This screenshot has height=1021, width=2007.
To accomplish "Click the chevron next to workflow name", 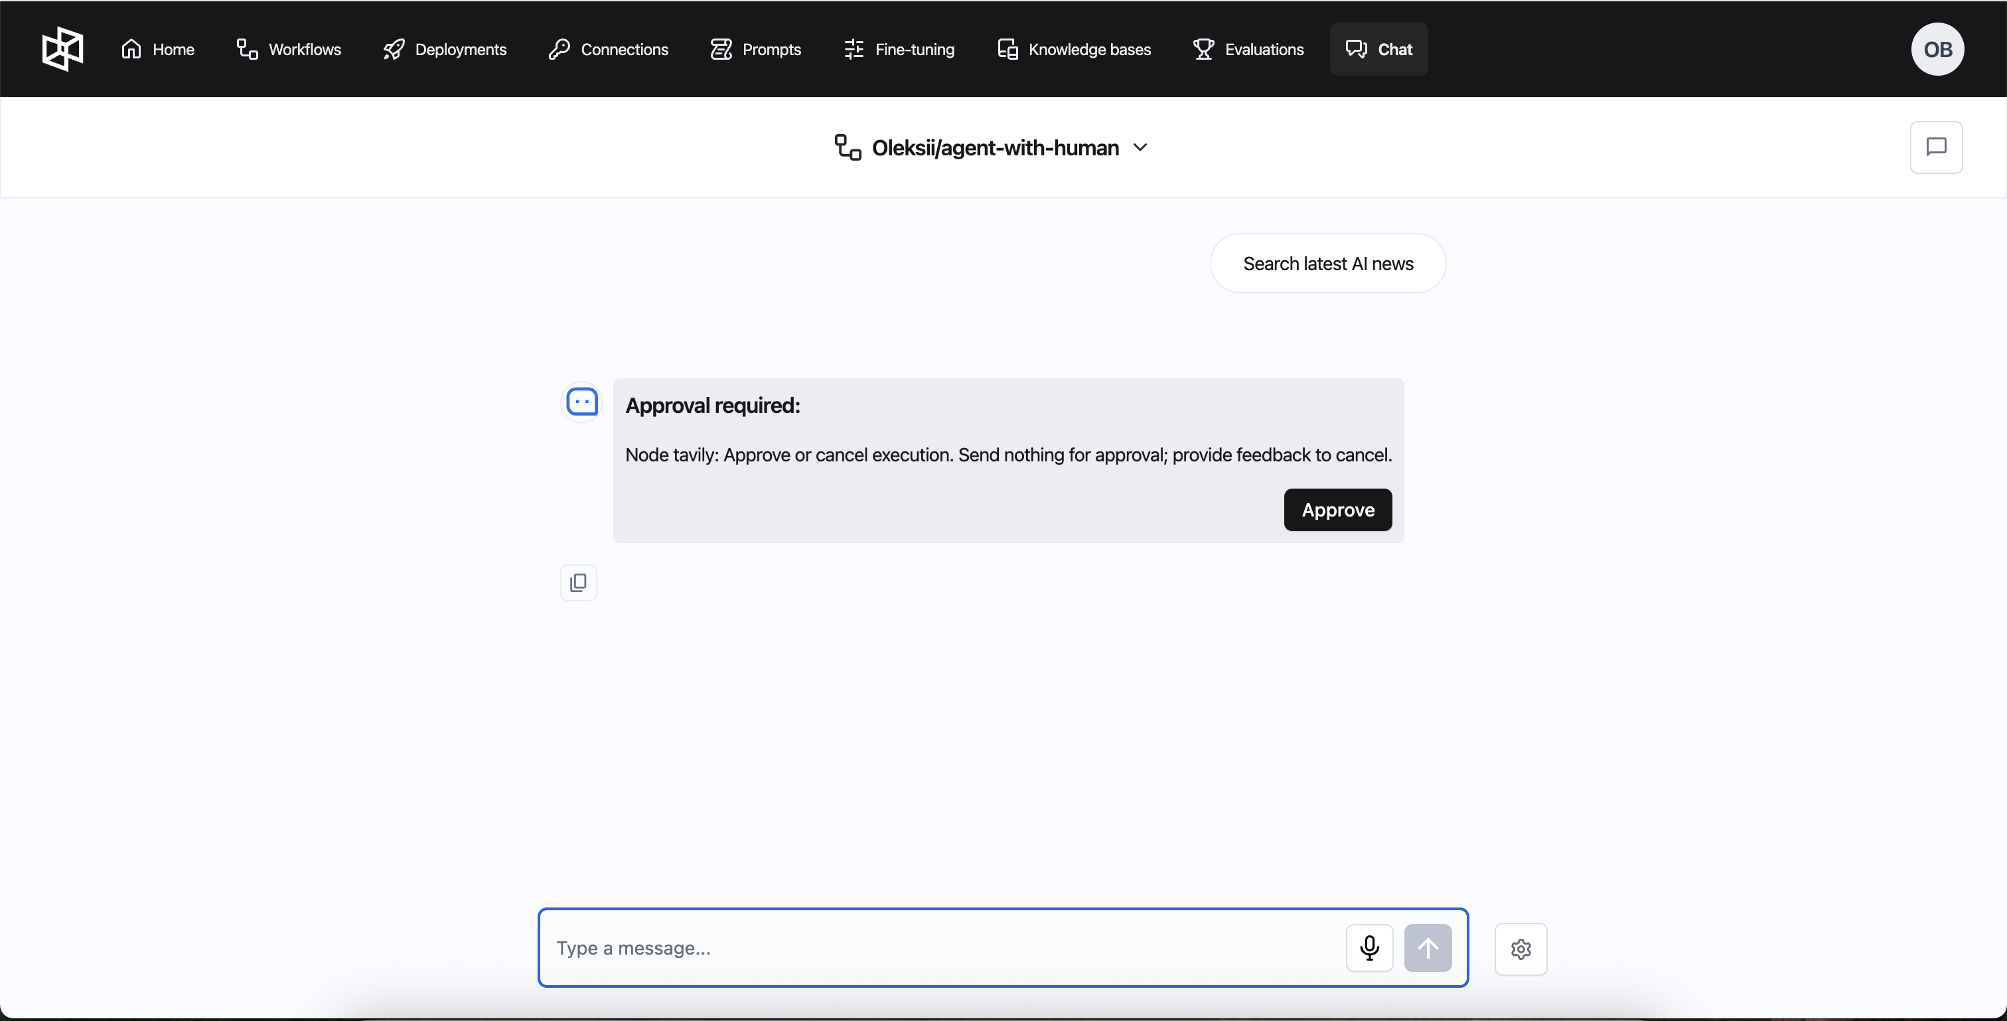I will pyautogui.click(x=1140, y=147).
